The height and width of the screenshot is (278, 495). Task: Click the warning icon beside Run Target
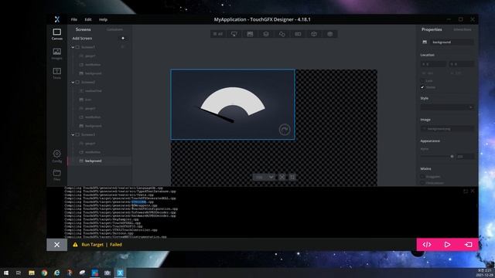75,245
